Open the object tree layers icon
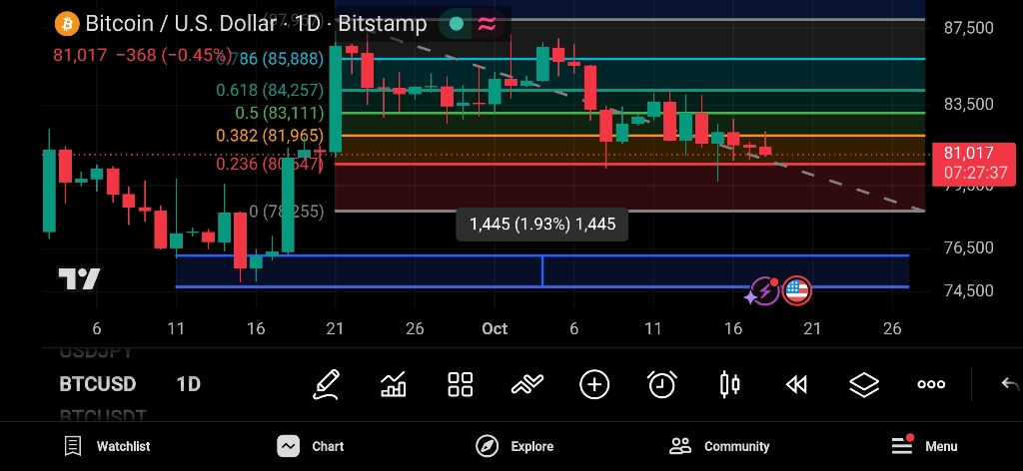The height and width of the screenshot is (471, 1023). point(864,384)
